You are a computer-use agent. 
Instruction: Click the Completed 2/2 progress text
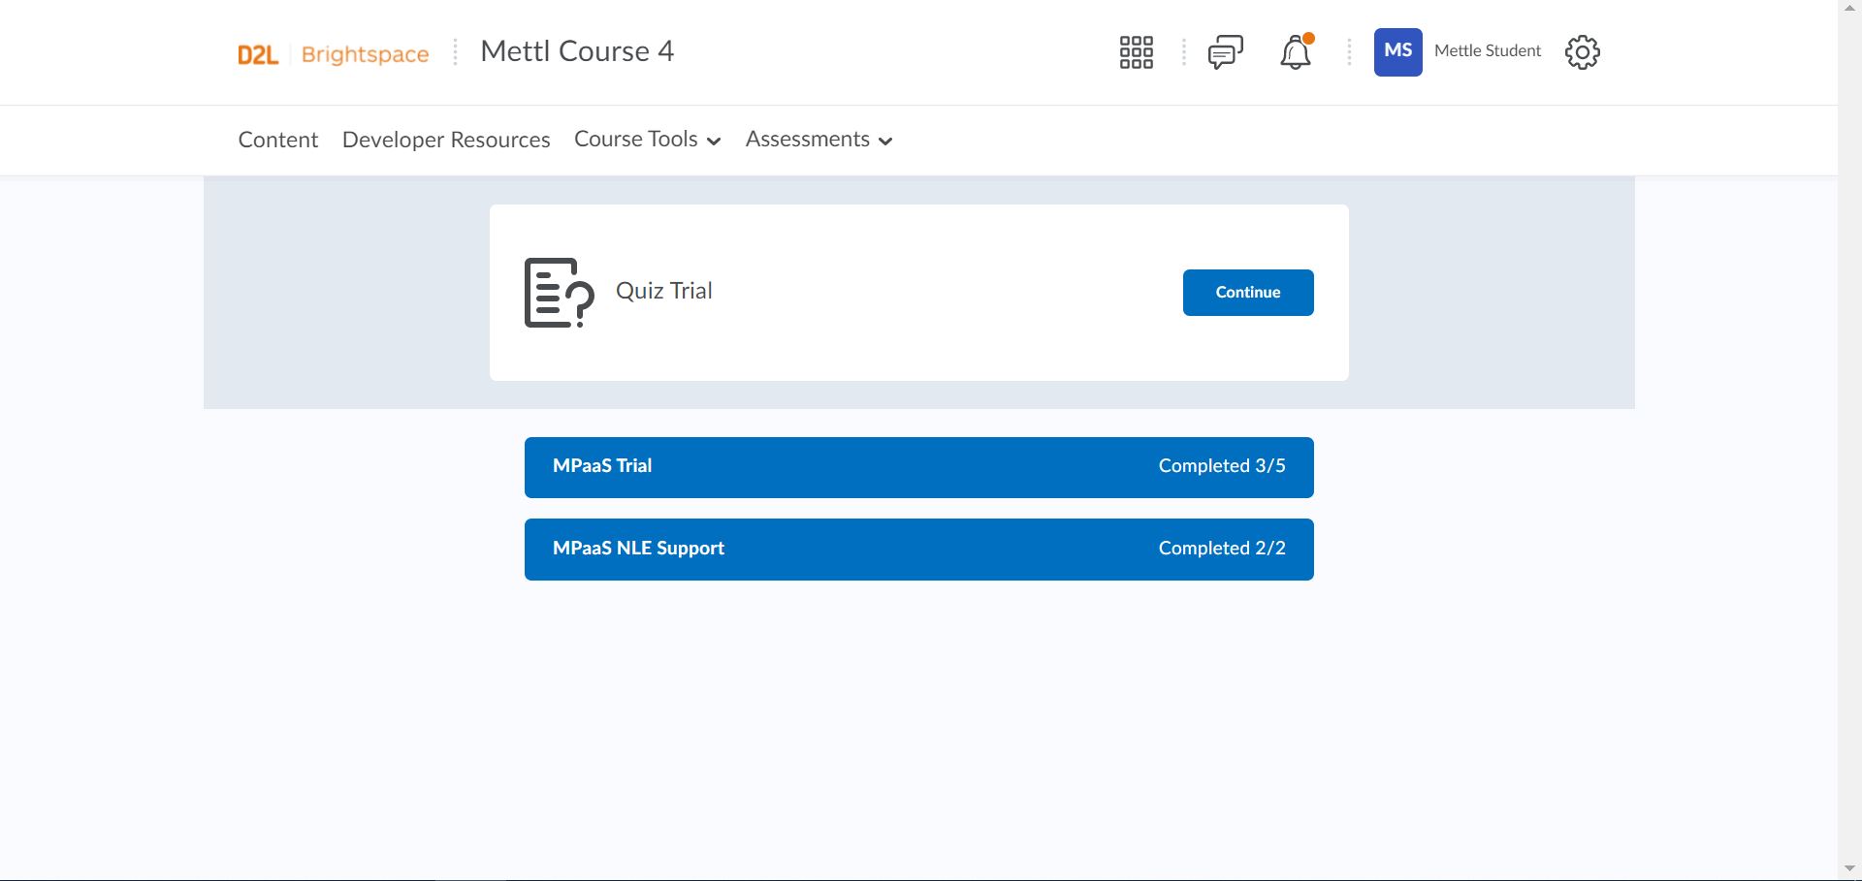pyautogui.click(x=1222, y=549)
